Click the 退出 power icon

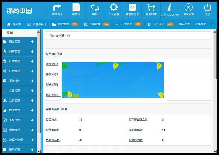coord(207,8)
